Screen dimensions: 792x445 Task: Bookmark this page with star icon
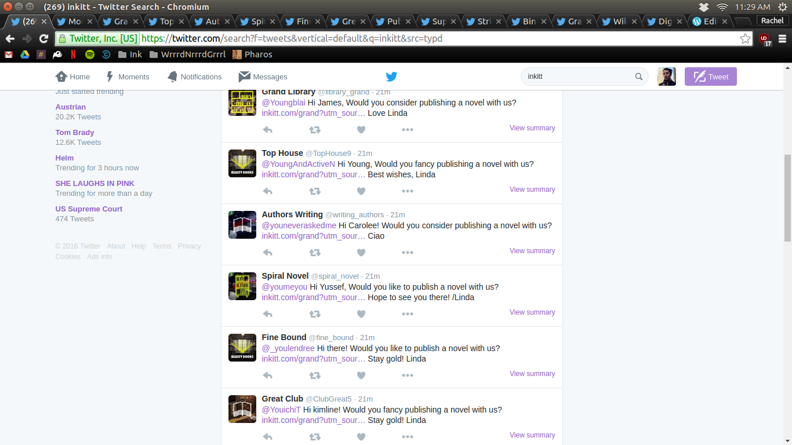click(x=745, y=39)
